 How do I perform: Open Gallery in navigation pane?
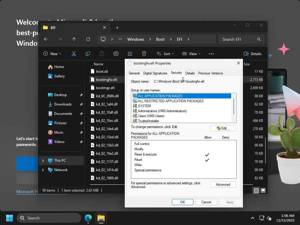59,76
